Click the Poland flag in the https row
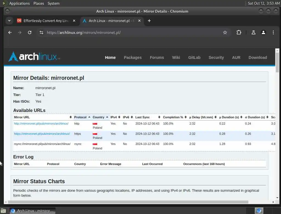This screenshot has width=281, height=214. pyautogui.click(x=95, y=134)
